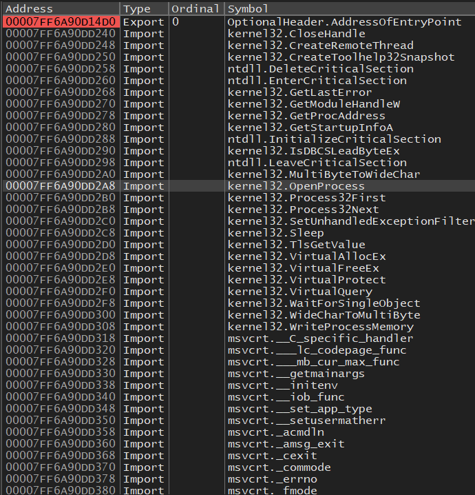Image resolution: width=475 pixels, height=495 pixels.
Task: Select the msvcrt._cexit import row
Action: point(273,456)
